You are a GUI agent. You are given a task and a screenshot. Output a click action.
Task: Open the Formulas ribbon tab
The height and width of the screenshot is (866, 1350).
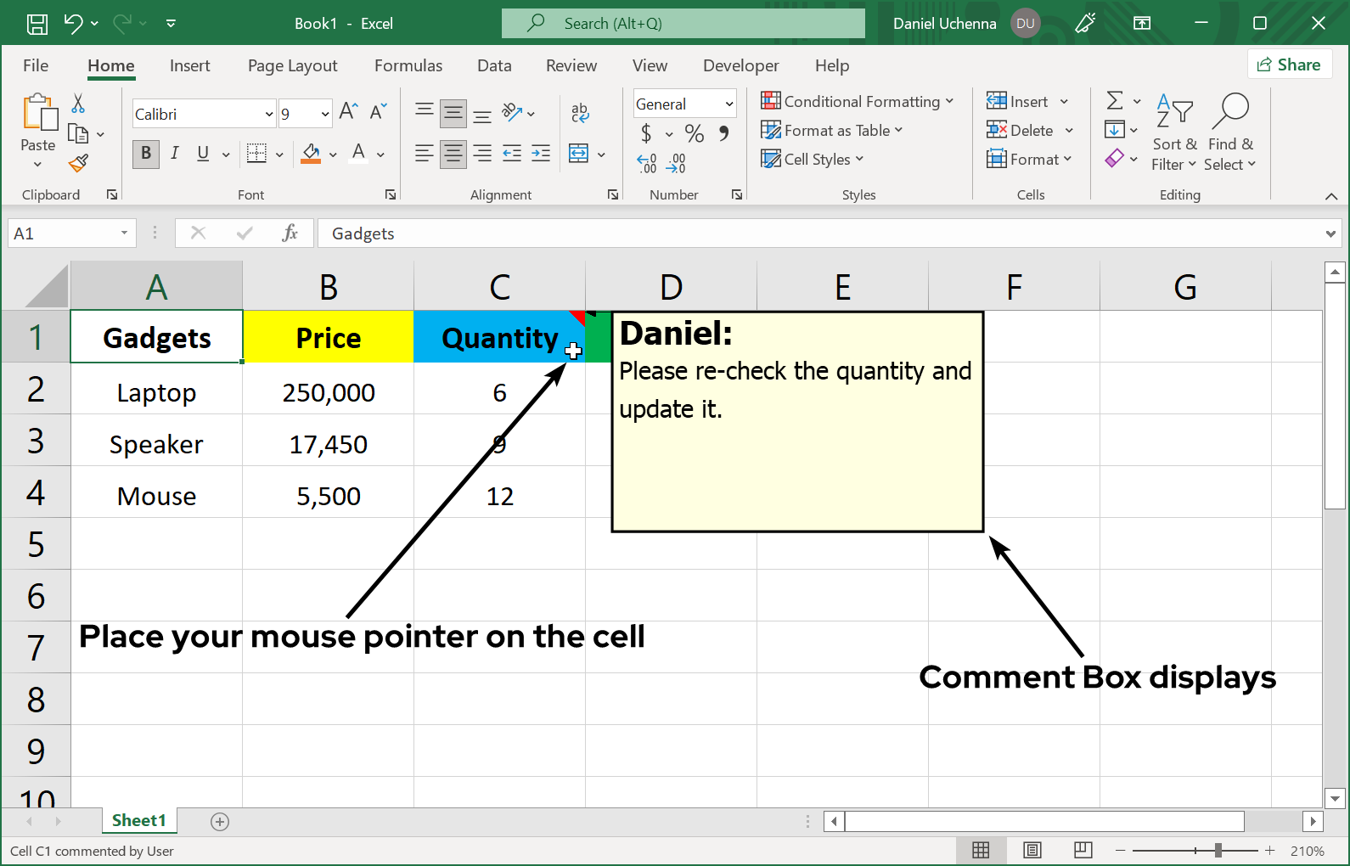pyautogui.click(x=408, y=65)
